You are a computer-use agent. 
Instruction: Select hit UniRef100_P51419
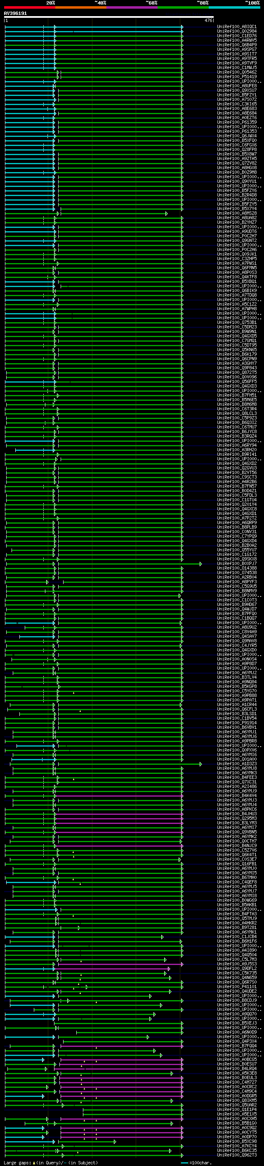tap(236, 77)
